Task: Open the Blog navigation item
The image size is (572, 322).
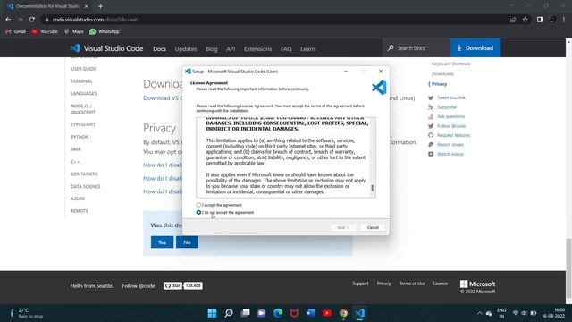Action: coord(211,49)
